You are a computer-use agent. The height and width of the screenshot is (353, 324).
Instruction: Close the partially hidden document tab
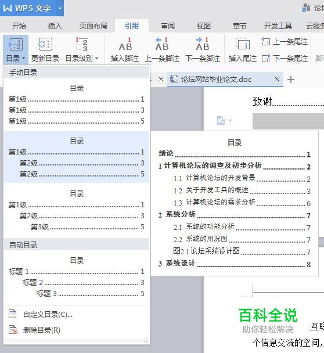(161, 79)
